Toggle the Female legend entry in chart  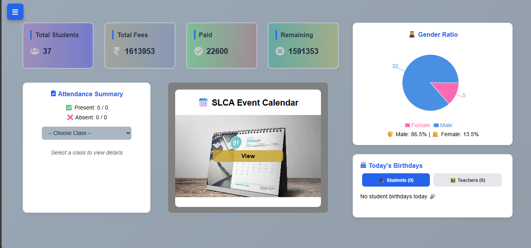click(417, 125)
